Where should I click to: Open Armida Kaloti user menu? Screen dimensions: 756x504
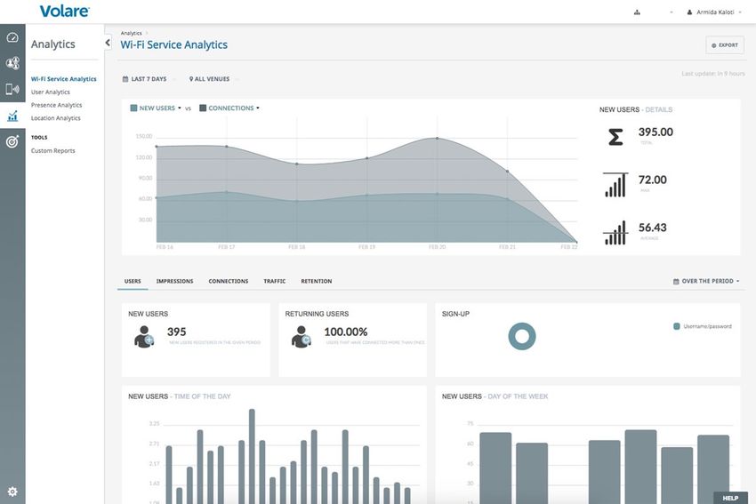[x=717, y=12]
